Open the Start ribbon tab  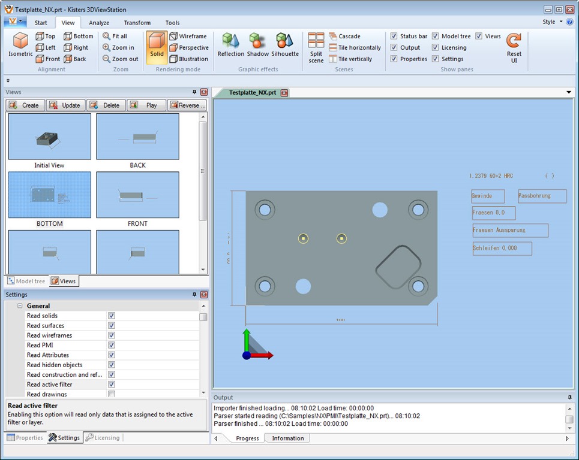pos(41,23)
